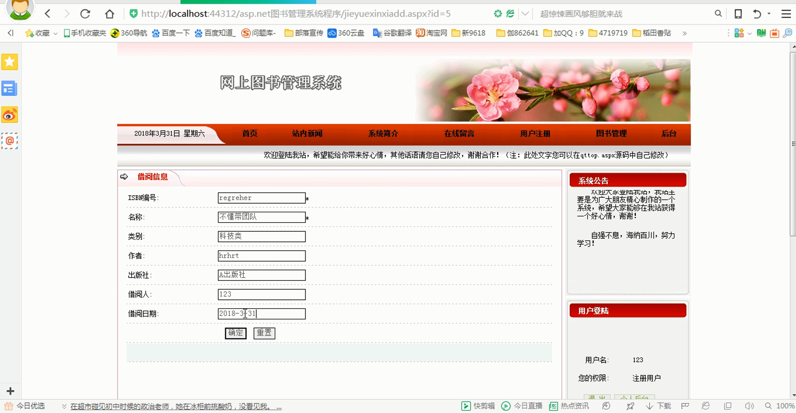Open the 用户注册 navigation item
Screen dimensions: 796x413
[x=535, y=134]
